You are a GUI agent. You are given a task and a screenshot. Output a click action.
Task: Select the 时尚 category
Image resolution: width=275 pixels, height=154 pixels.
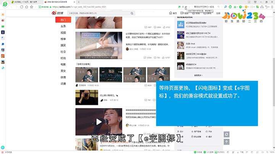(63, 58)
